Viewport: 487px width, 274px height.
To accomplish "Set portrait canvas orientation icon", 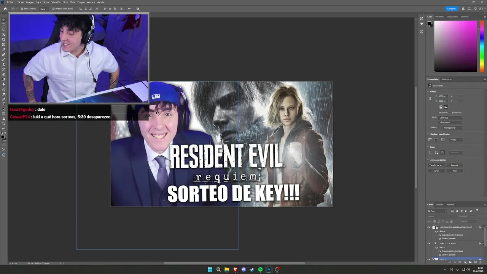I will [441, 107].
